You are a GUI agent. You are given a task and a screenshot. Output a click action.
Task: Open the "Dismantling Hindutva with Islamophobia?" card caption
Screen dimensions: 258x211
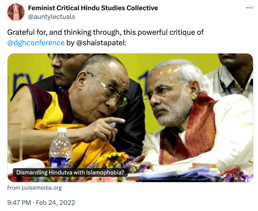pos(70,173)
